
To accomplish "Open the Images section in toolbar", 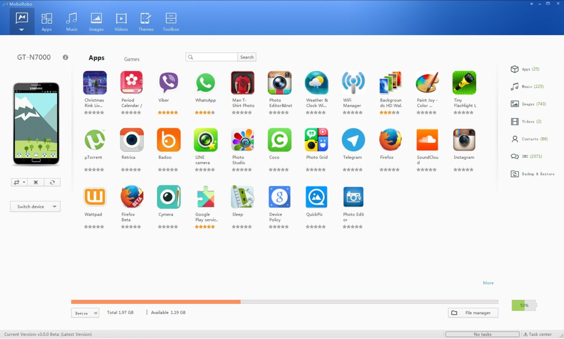I will pyautogui.click(x=96, y=22).
